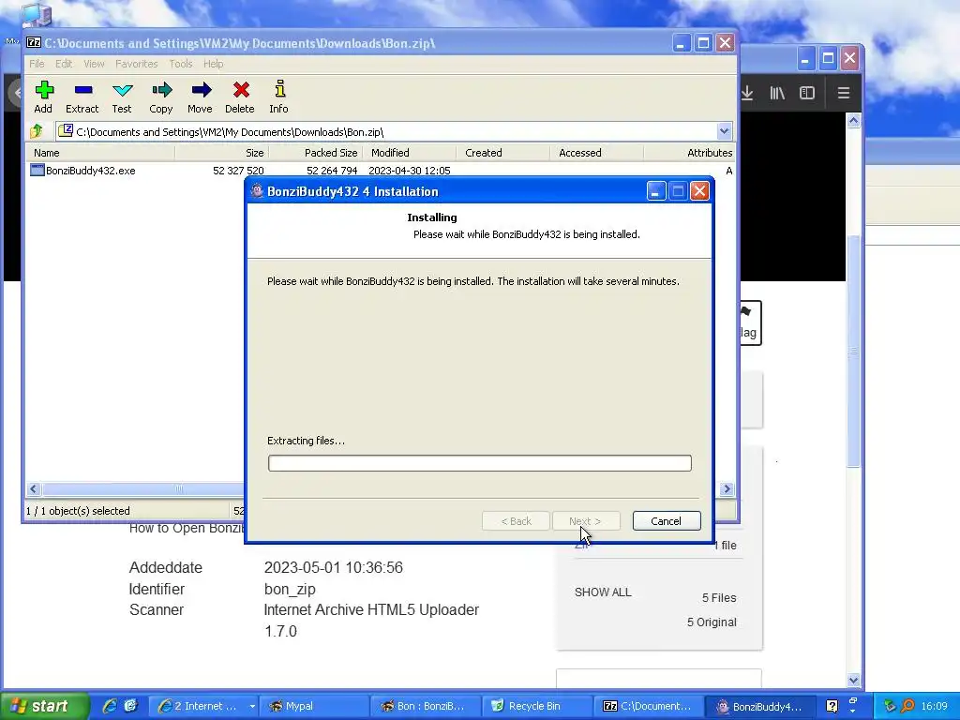Sort by the Created column header
960x720 pixels.
pos(503,153)
